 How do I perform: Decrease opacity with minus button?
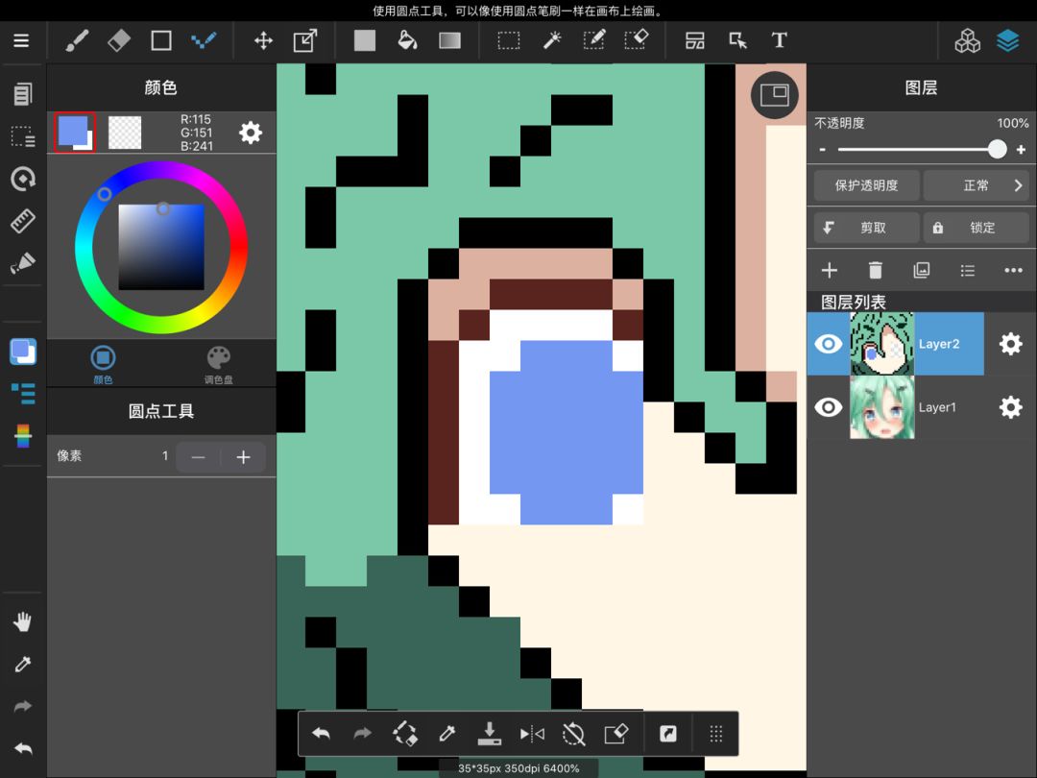point(823,150)
